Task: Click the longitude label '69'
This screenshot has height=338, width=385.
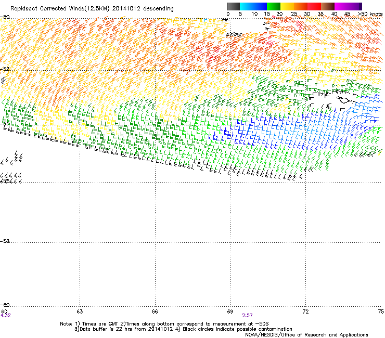Action: 230,311
